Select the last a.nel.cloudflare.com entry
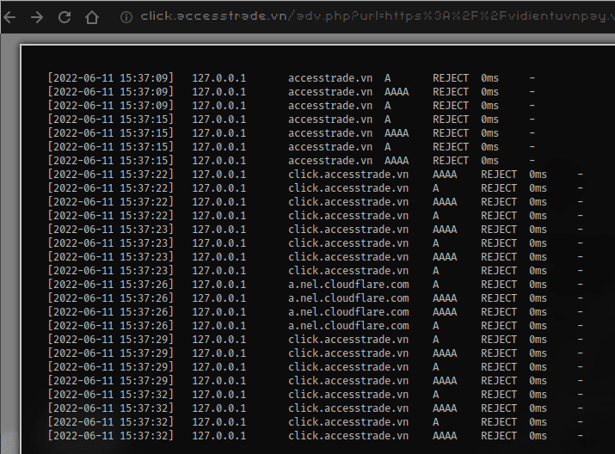 coord(348,325)
